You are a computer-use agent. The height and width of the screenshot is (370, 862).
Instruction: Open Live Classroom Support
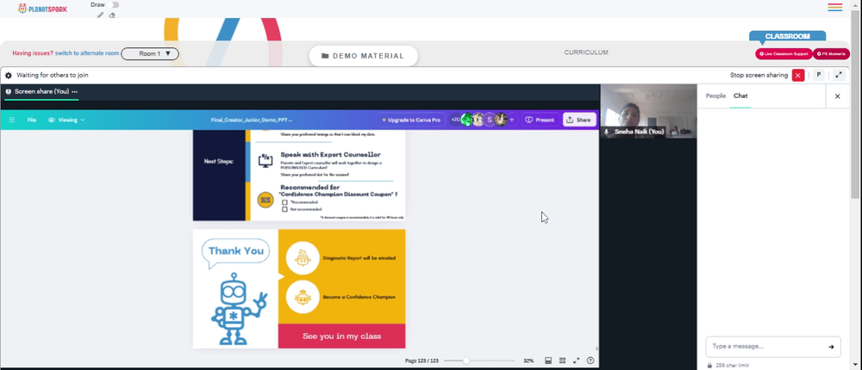(784, 54)
